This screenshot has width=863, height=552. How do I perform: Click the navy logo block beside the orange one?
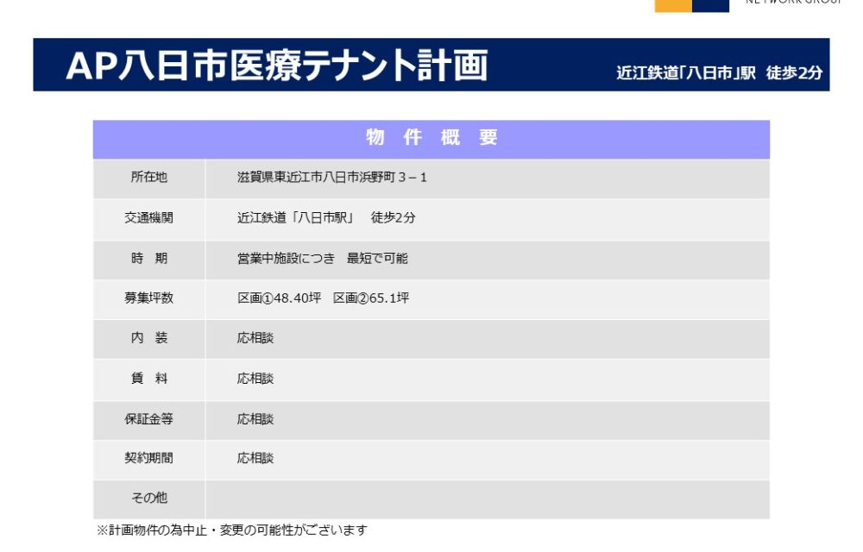[711, 5]
